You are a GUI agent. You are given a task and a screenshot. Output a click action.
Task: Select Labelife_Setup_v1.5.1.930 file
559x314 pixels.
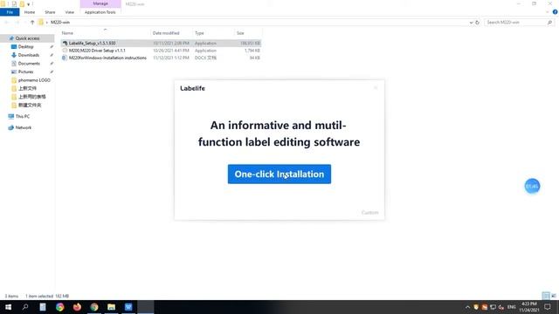point(92,43)
